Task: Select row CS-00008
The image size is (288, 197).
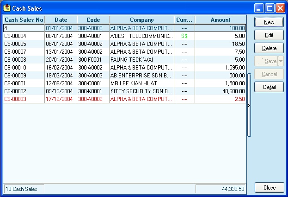Action: pyautogui.click(x=124, y=60)
